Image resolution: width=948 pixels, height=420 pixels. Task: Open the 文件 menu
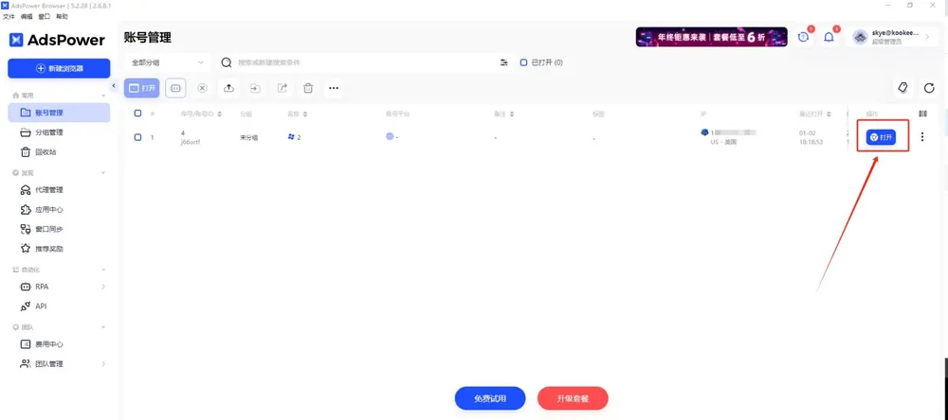tap(9, 17)
